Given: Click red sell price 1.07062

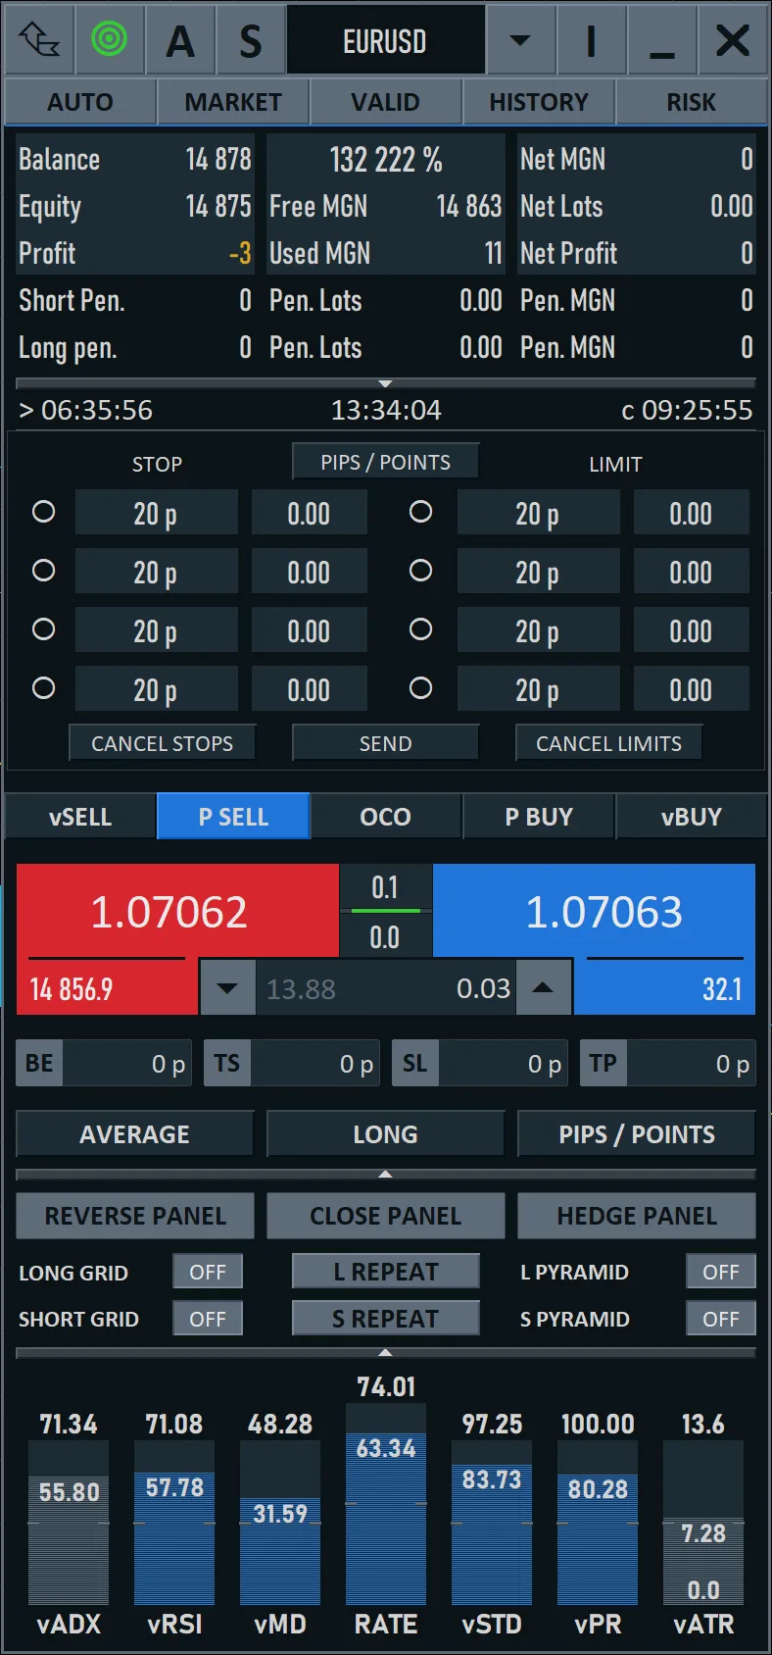Looking at the screenshot, I should (x=169, y=912).
